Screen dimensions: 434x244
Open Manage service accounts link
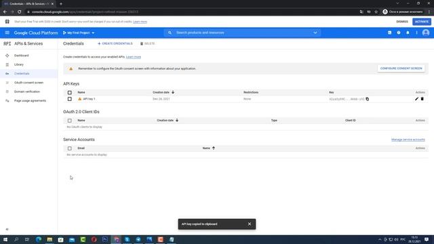[x=408, y=140]
